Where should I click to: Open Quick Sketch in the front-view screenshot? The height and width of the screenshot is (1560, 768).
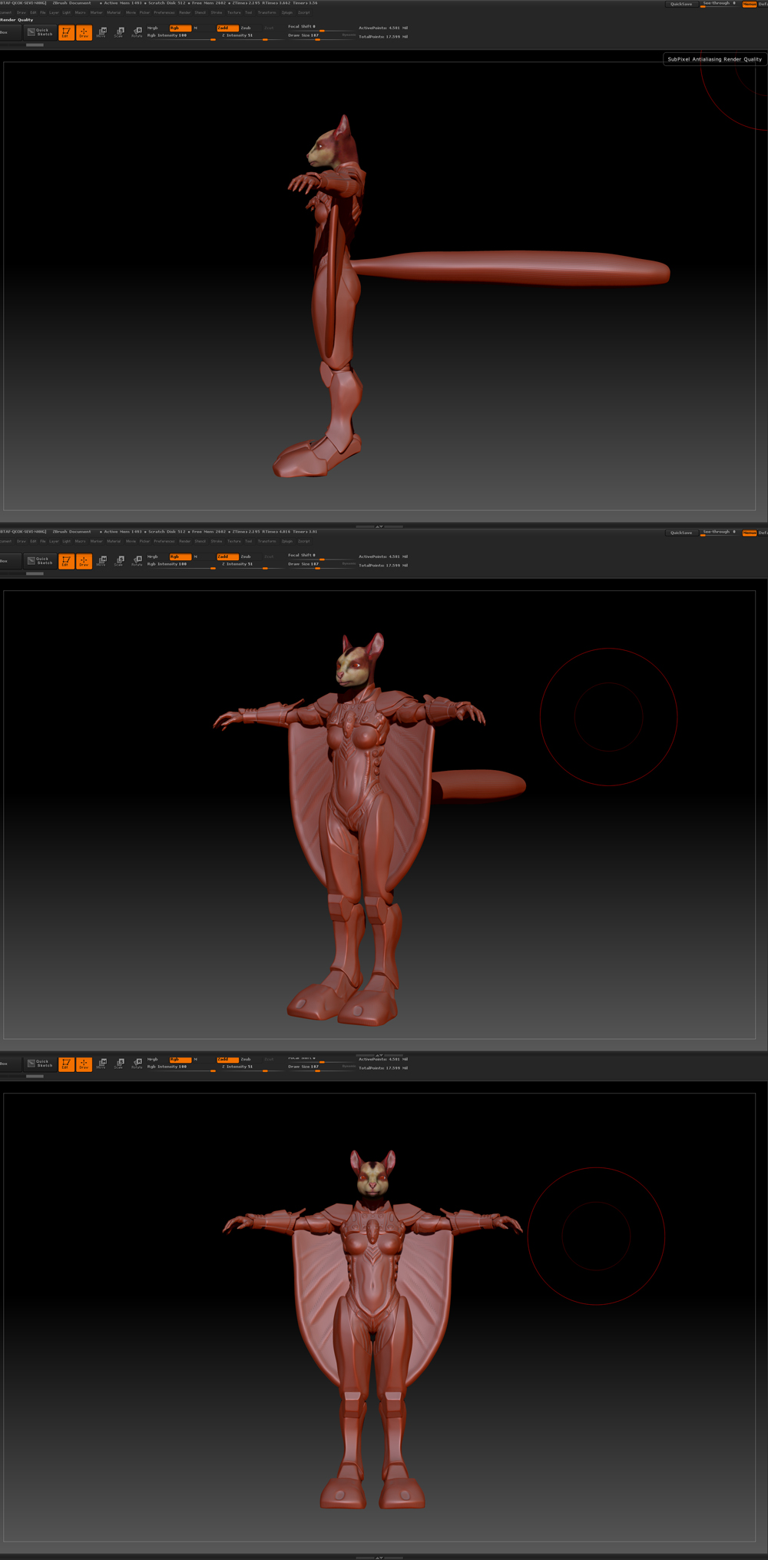coord(40,1063)
